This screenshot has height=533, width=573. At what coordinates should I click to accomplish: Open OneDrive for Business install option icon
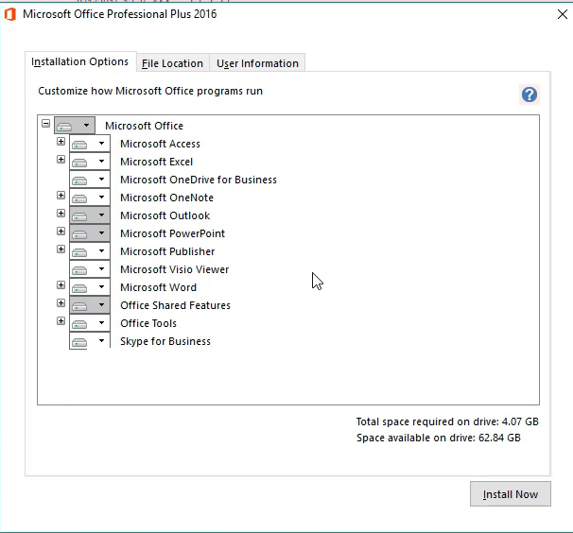(80, 180)
